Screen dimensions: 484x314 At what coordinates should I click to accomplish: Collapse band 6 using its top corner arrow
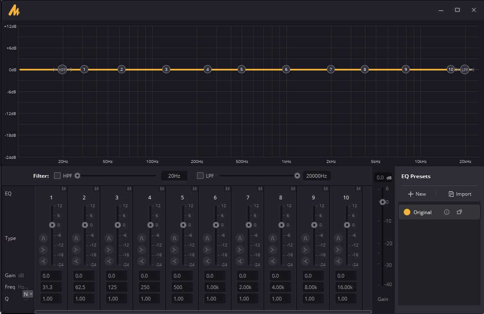click(227, 189)
